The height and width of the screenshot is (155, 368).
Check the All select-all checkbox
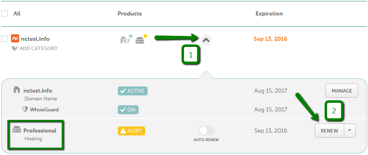click(x=4, y=13)
